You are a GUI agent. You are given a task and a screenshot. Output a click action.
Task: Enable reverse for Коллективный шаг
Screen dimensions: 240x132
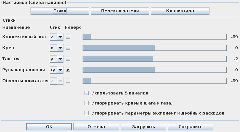coord(68,37)
